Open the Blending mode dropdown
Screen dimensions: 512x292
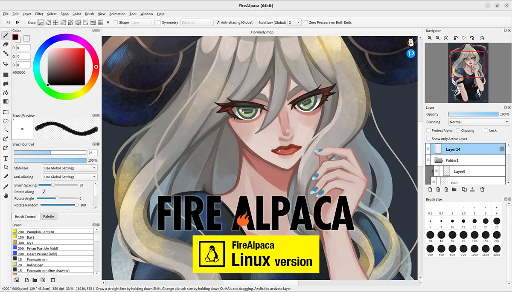pos(479,122)
